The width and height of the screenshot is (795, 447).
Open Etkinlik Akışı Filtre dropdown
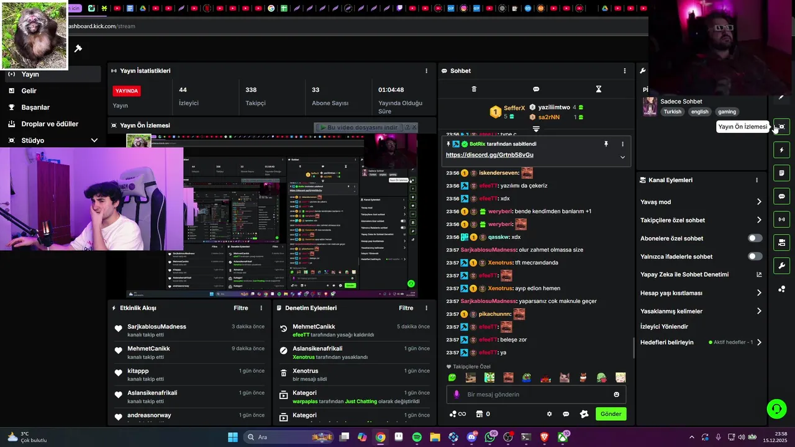point(241,308)
